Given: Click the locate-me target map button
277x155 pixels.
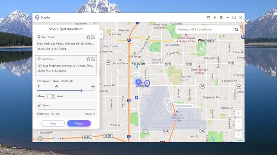Looking at the screenshot, I should 238,113.
